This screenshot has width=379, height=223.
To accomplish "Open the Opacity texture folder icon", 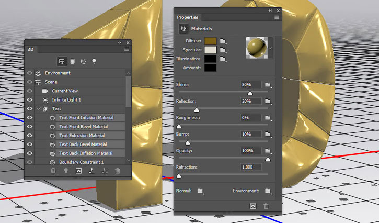I will (x=268, y=151).
